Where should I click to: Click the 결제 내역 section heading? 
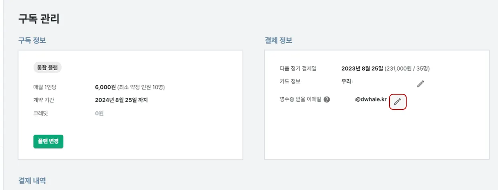(32, 180)
